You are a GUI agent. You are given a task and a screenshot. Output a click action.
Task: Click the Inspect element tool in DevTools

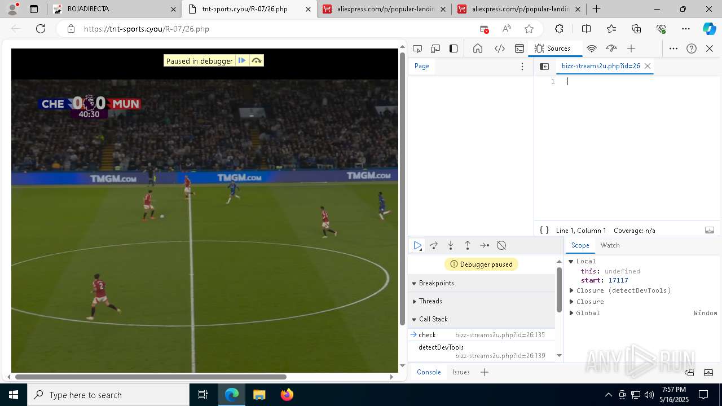pyautogui.click(x=417, y=48)
